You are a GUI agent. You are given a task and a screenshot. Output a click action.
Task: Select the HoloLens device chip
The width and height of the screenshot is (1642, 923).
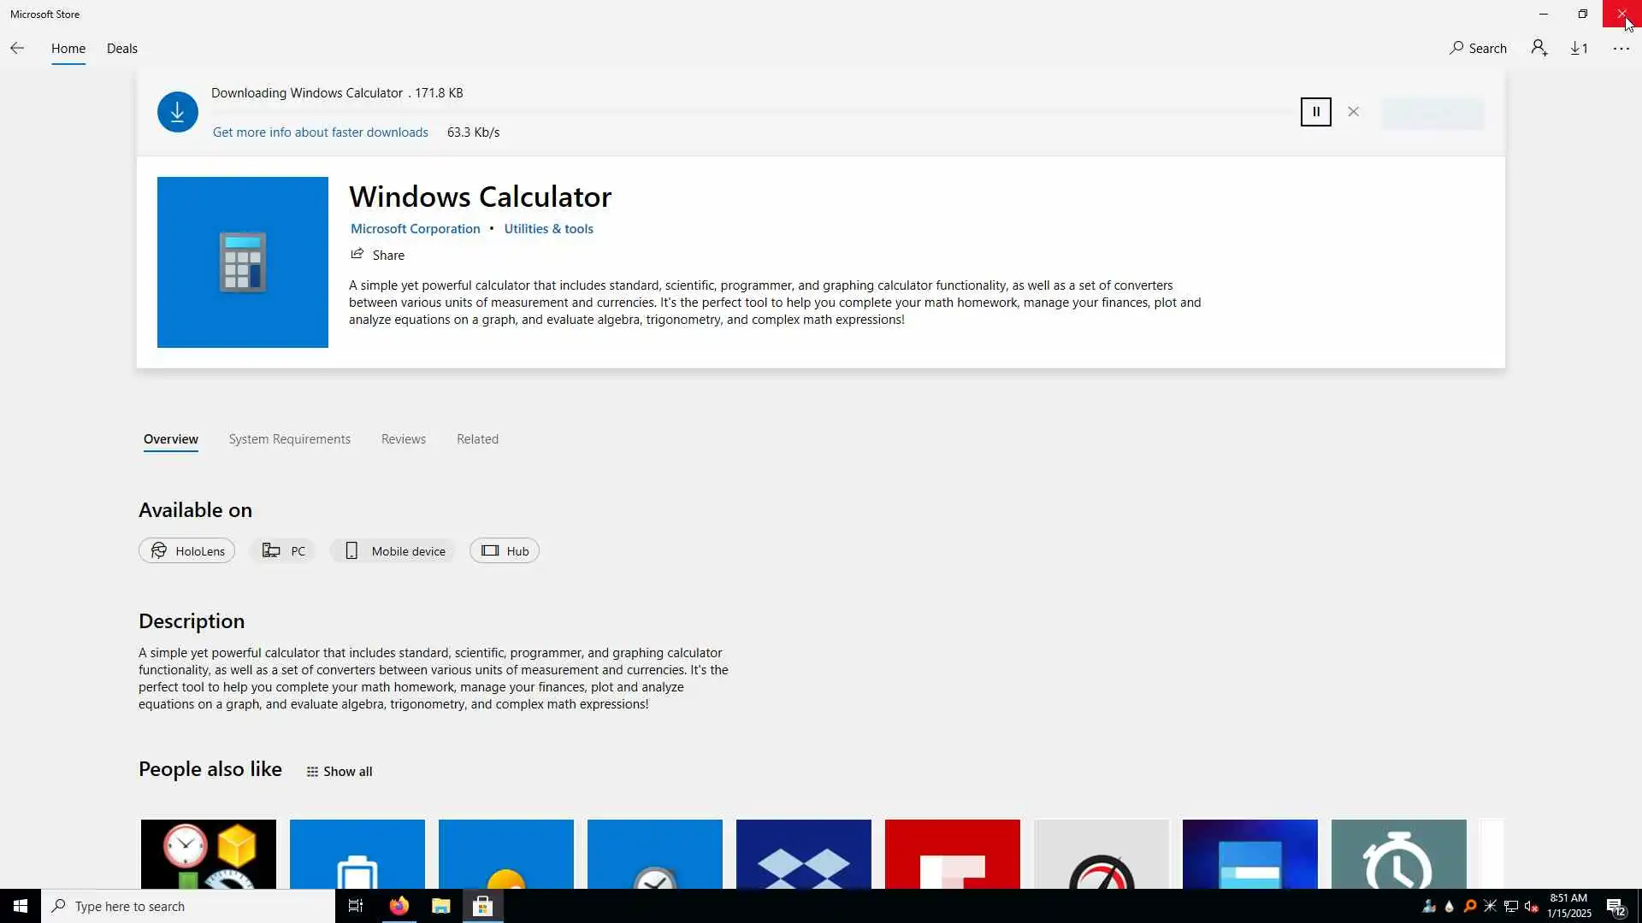(186, 551)
